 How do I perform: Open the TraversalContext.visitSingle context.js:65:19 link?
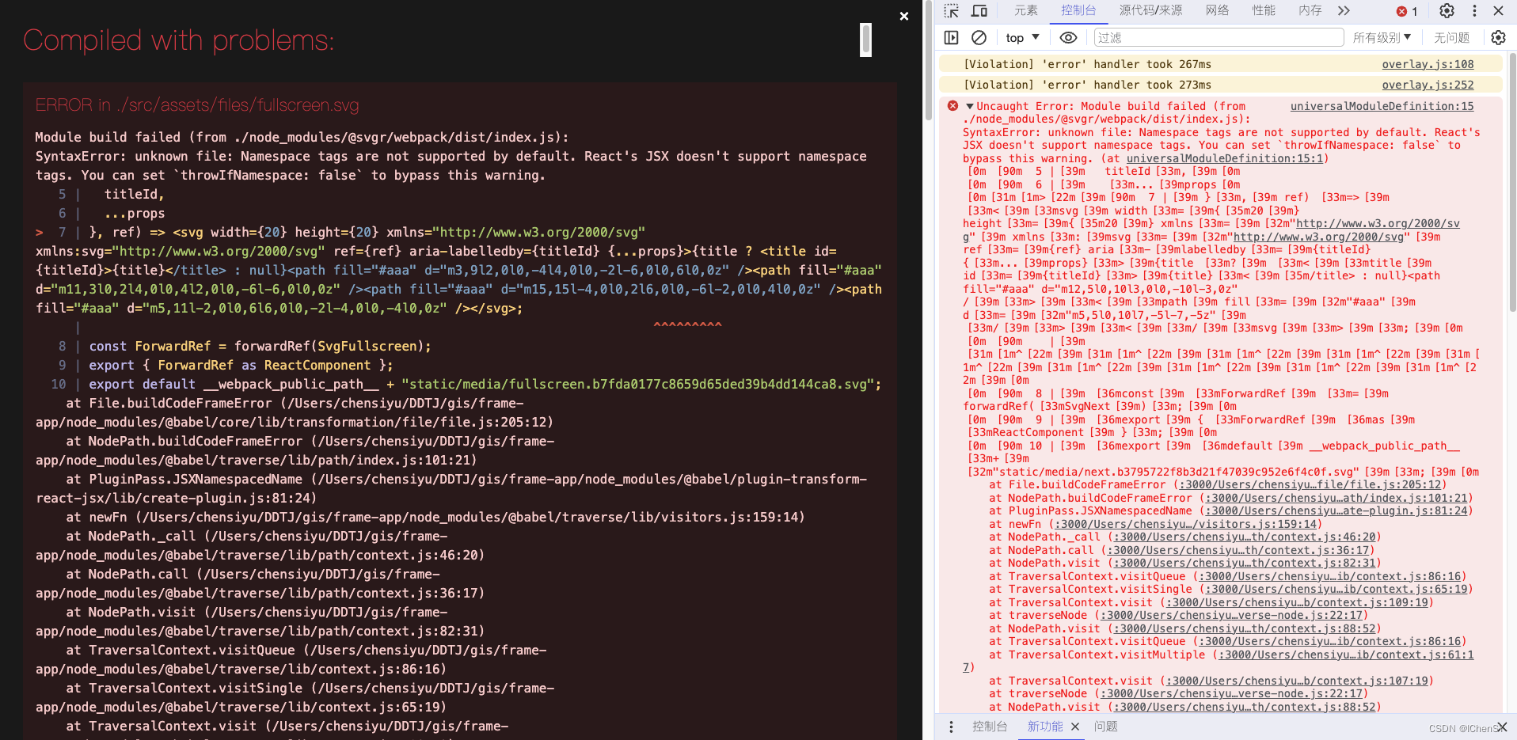point(1336,589)
